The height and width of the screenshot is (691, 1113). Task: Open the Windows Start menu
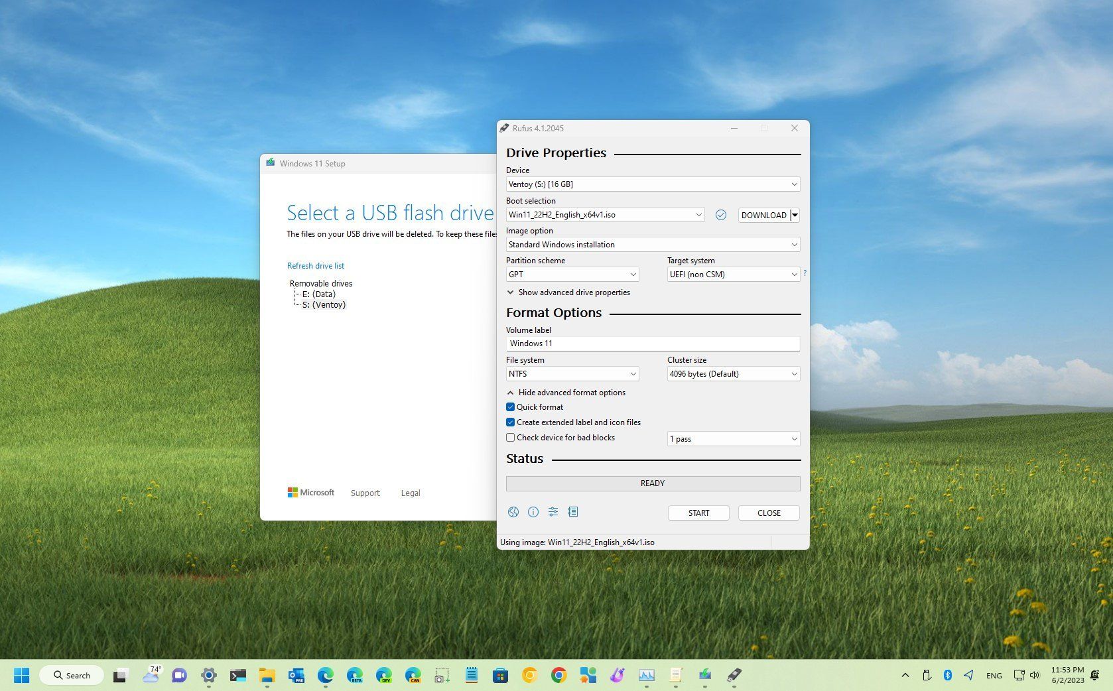pos(22,675)
